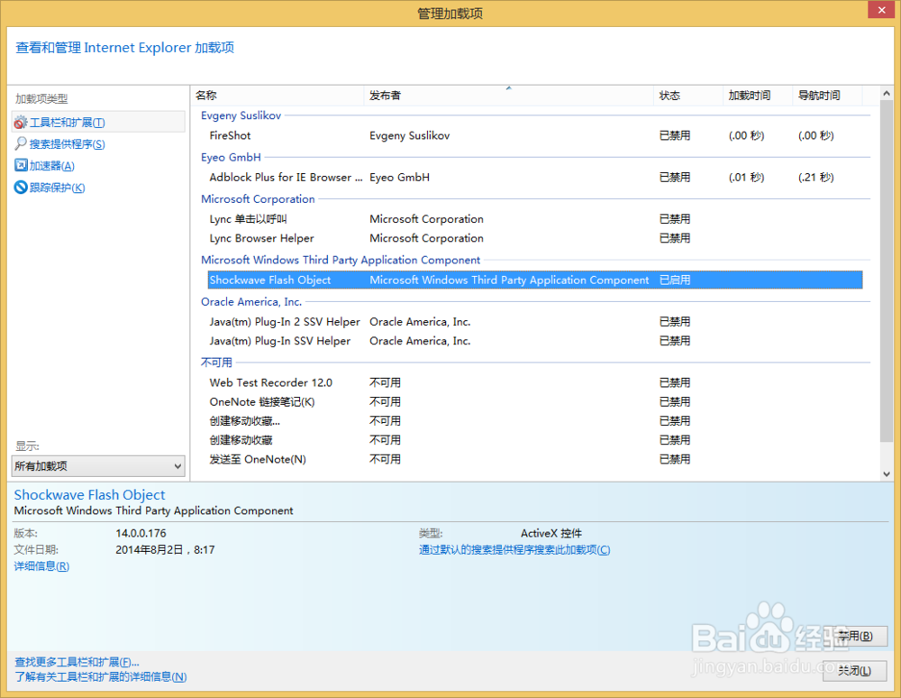Open 查找更多工具栏和扩展(F)... link
This screenshot has width=901, height=698.
point(77,662)
